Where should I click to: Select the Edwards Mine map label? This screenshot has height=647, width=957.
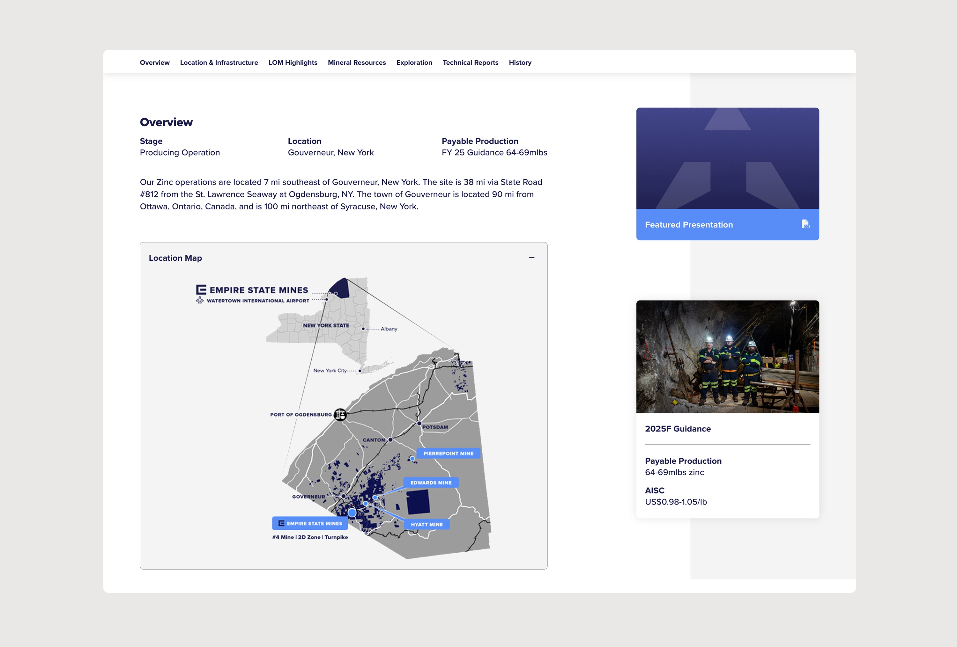[x=431, y=483]
